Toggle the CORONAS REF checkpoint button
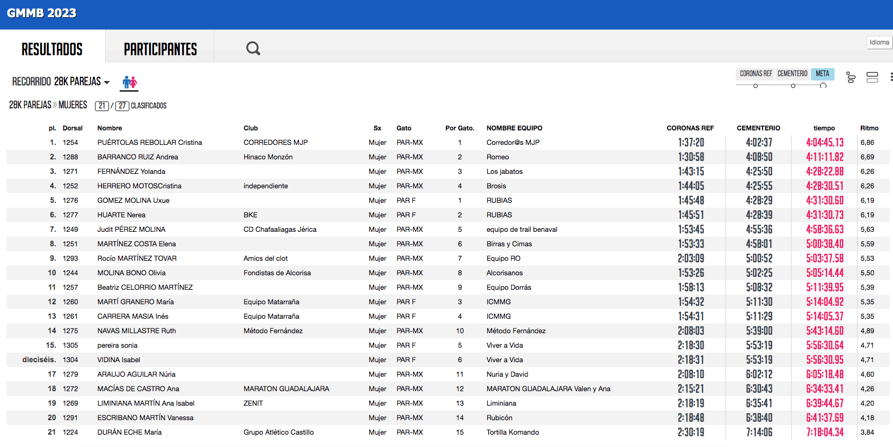The width and height of the screenshot is (893, 447). pyautogui.click(x=755, y=74)
